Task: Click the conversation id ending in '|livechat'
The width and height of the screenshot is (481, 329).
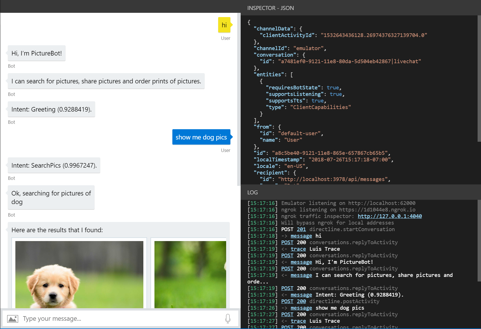Action: point(350,61)
